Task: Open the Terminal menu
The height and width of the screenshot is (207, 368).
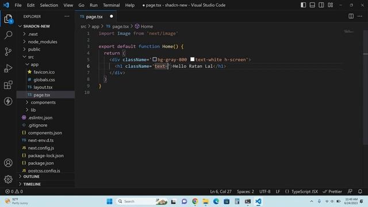Action: click(111, 5)
